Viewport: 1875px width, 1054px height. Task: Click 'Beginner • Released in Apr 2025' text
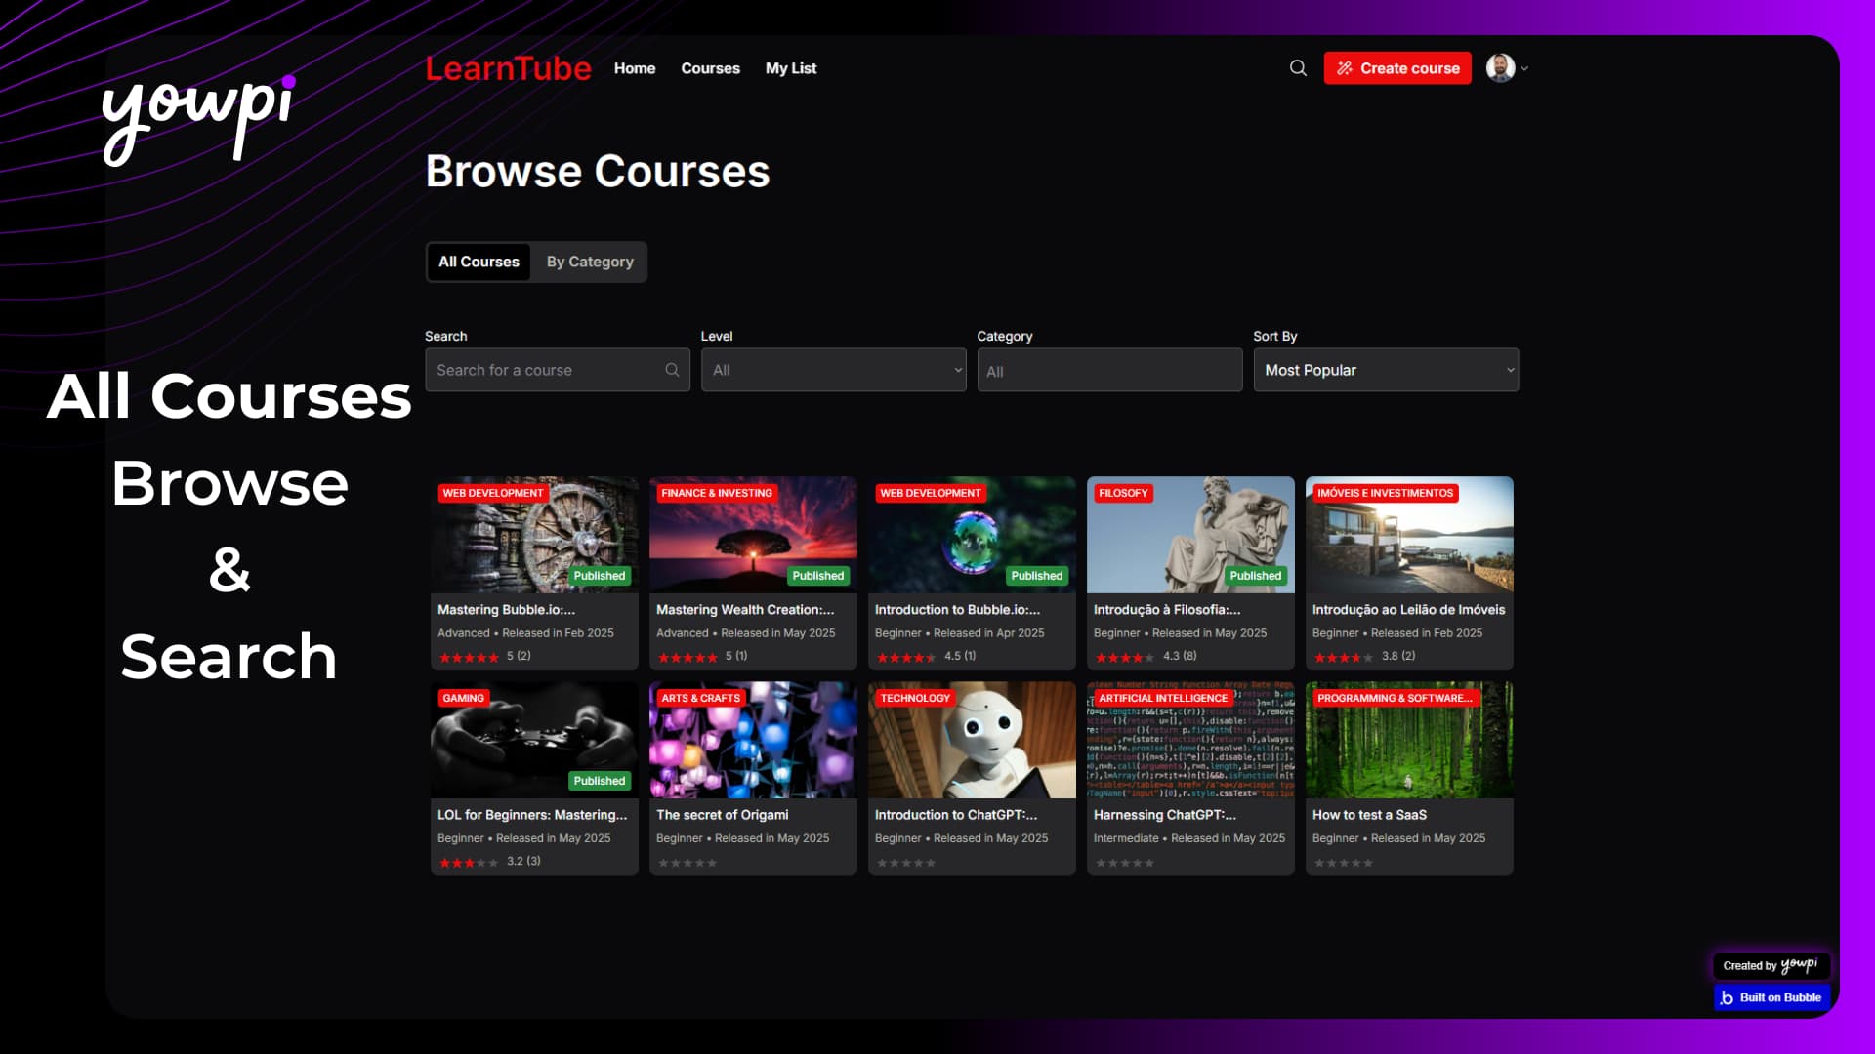(959, 633)
